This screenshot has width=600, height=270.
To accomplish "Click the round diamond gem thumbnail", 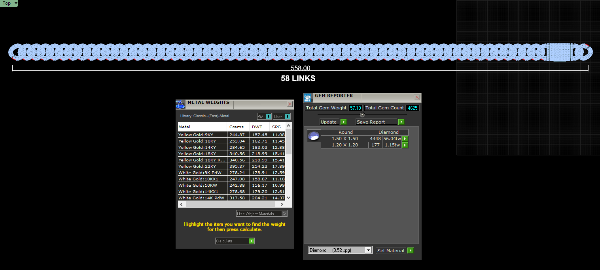I will point(314,136).
